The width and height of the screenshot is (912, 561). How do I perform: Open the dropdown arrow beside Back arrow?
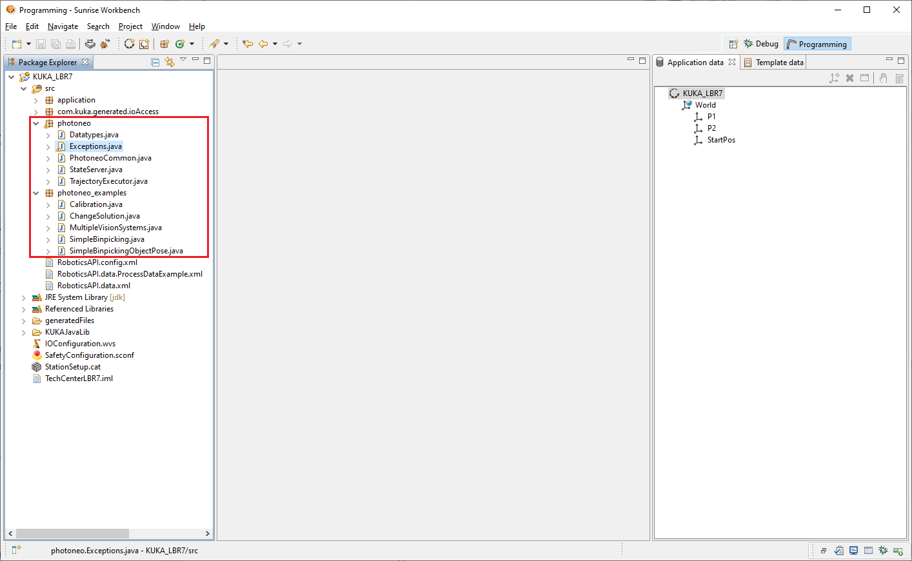tap(275, 44)
